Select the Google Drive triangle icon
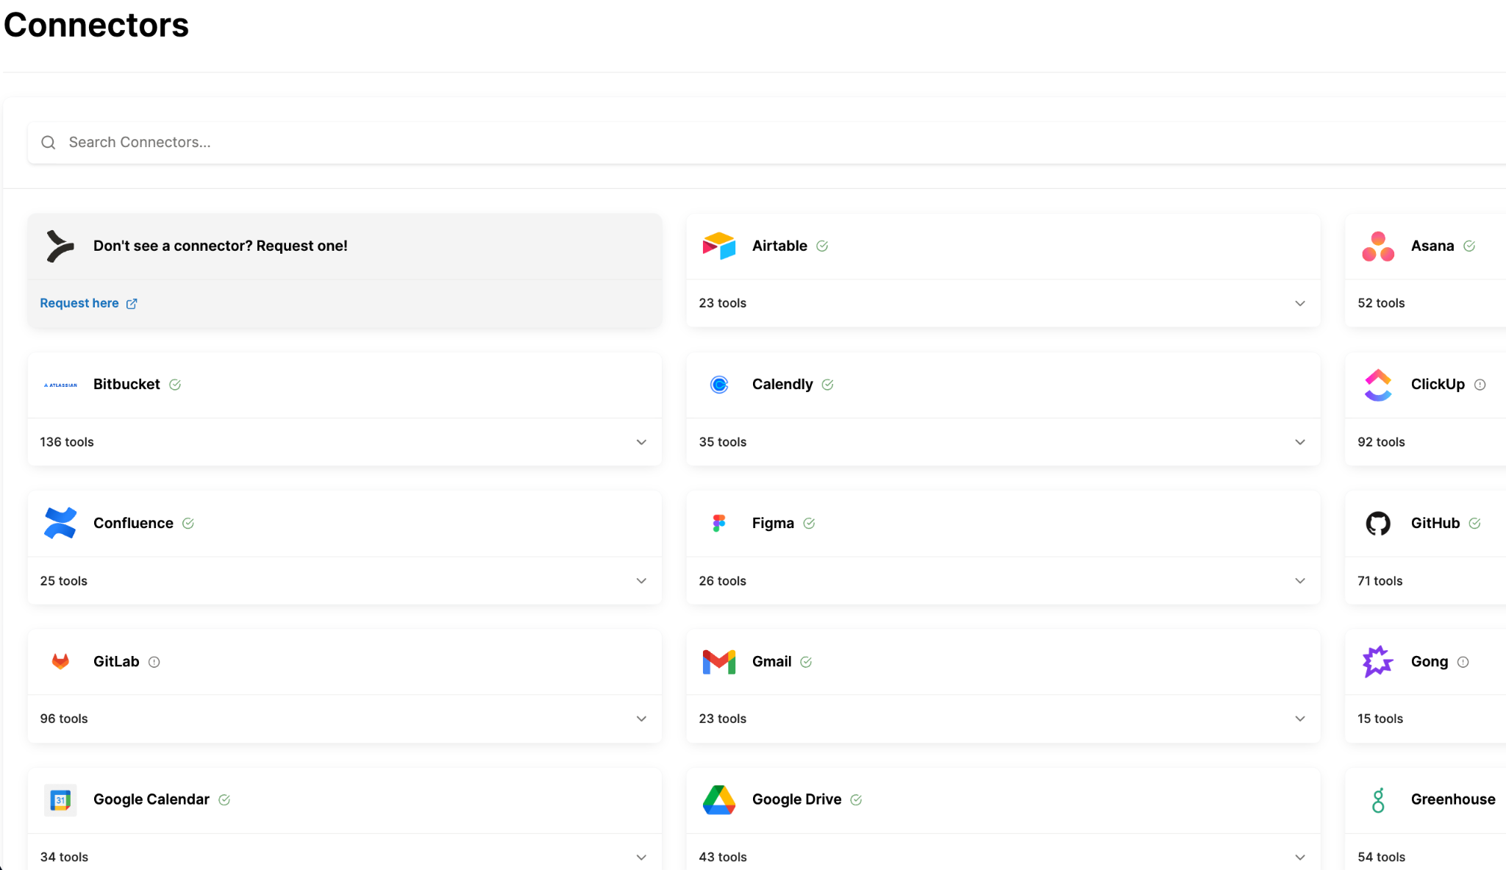The image size is (1506, 870). tap(719, 800)
